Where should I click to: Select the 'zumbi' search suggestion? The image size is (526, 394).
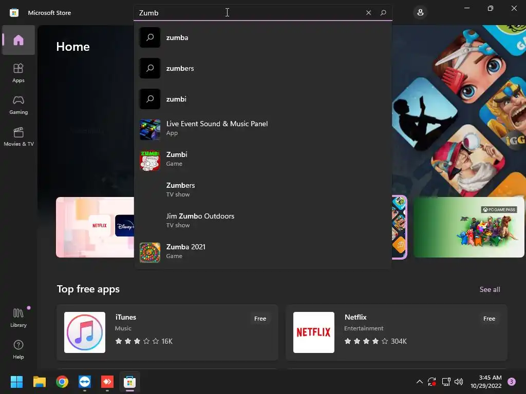[x=262, y=99]
